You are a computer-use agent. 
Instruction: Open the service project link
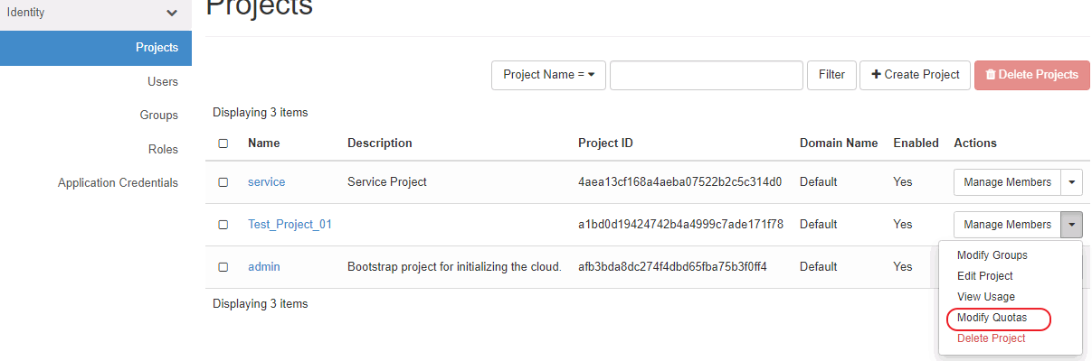tap(266, 182)
